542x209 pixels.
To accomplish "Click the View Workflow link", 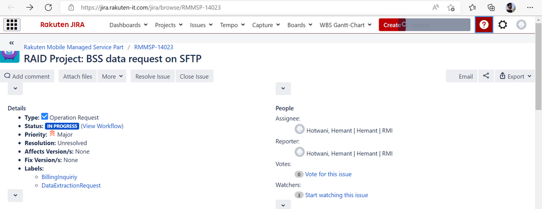I will click(103, 126).
